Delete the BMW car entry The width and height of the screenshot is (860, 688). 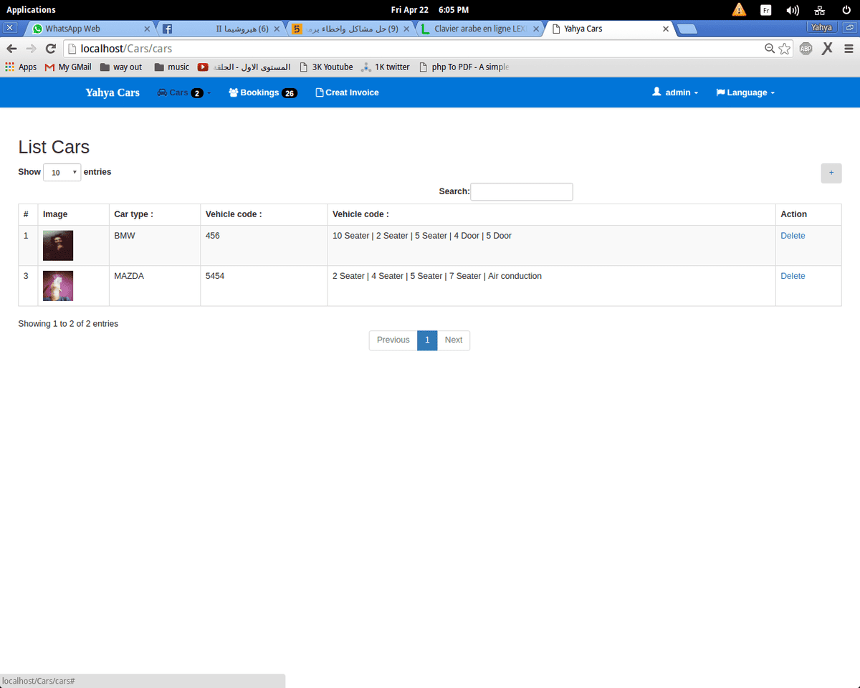[x=793, y=236]
